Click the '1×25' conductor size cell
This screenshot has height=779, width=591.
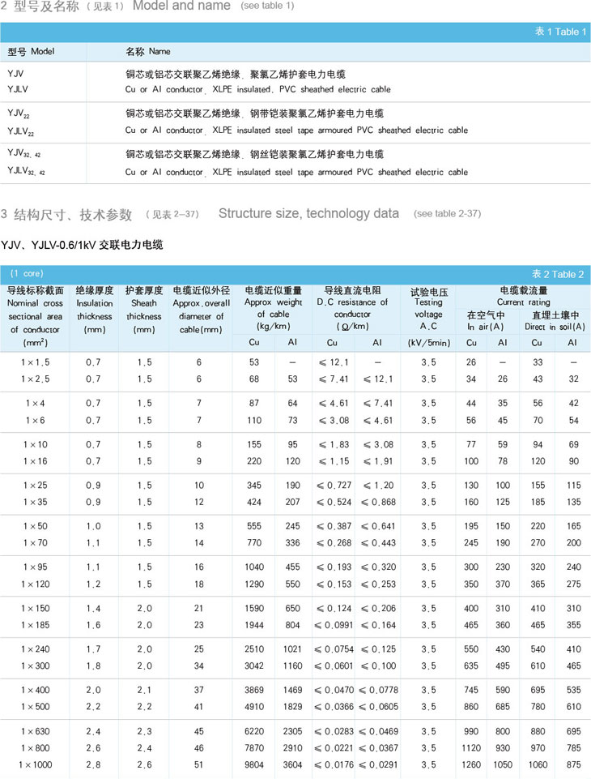[36, 486]
